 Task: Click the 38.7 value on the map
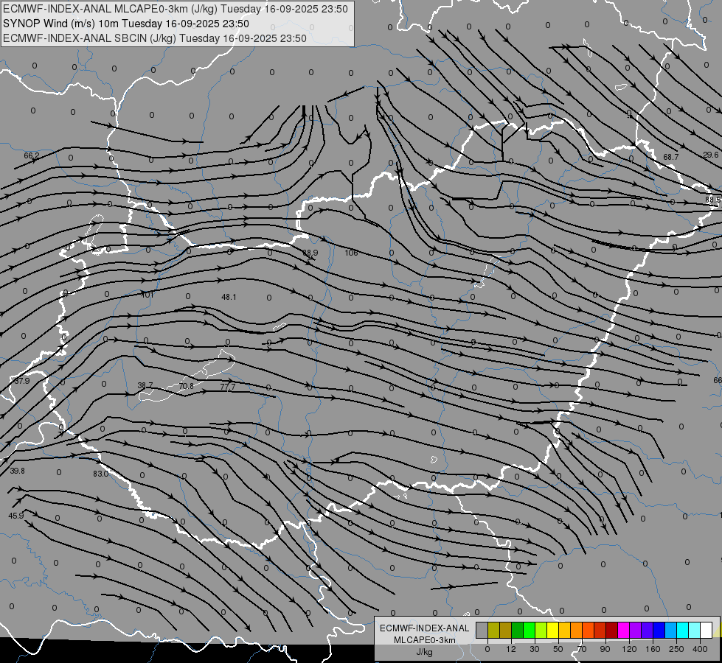pyautogui.click(x=145, y=385)
